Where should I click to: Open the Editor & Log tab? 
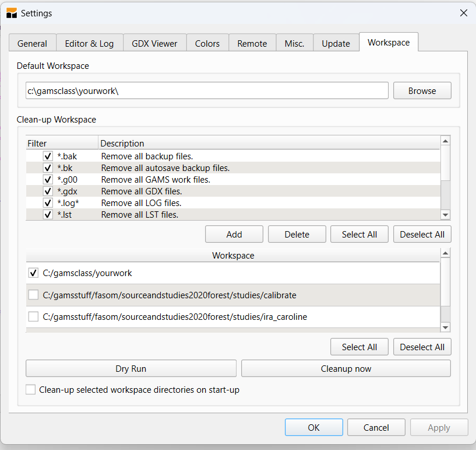pos(89,43)
